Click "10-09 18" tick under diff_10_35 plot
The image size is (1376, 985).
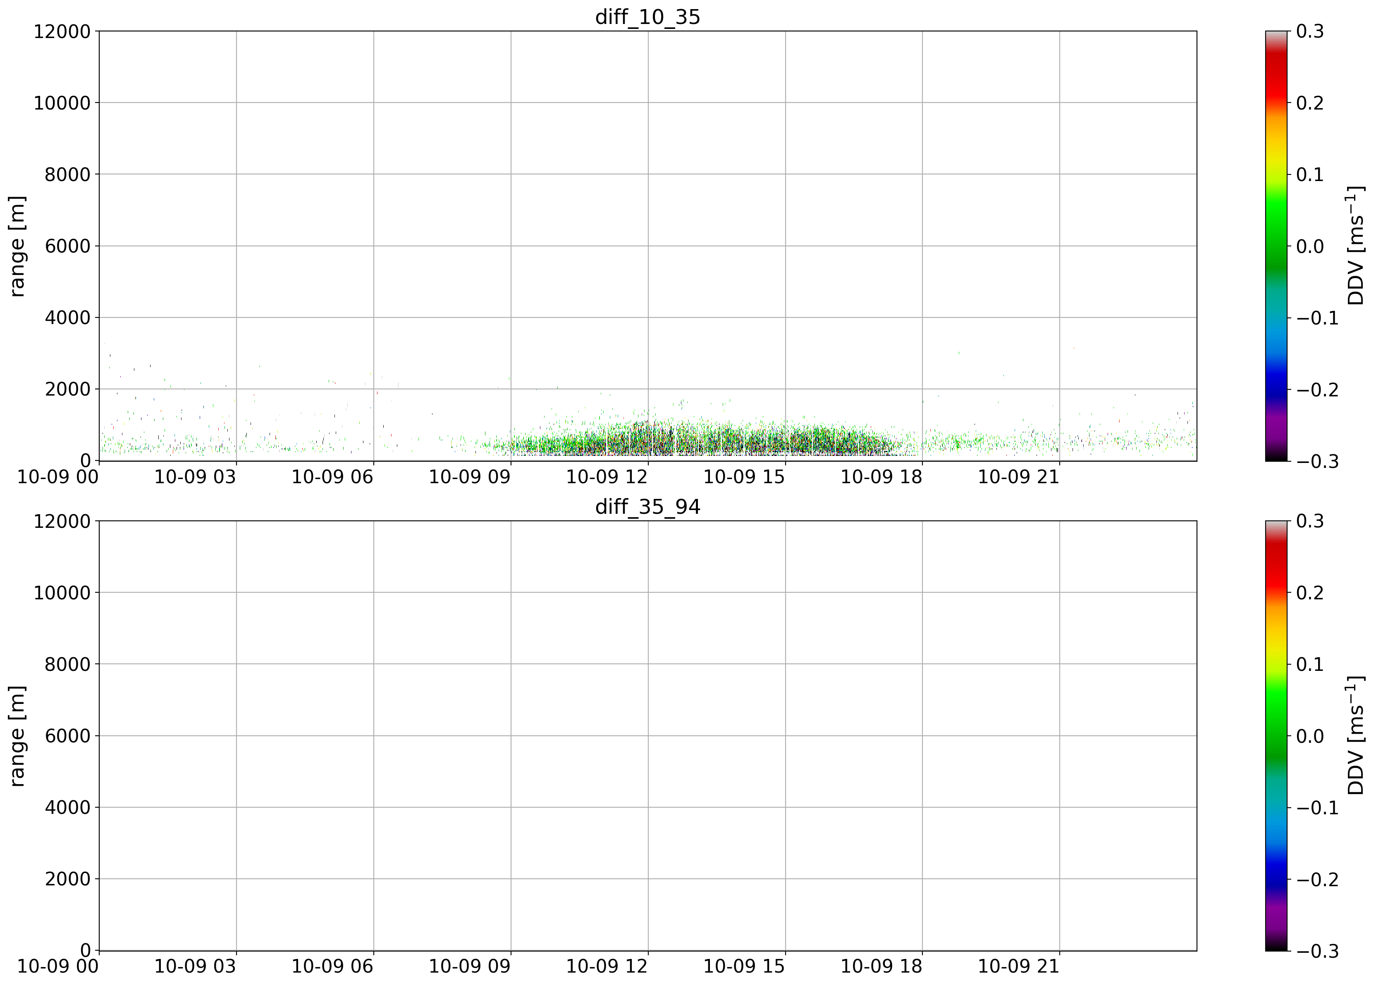[881, 477]
